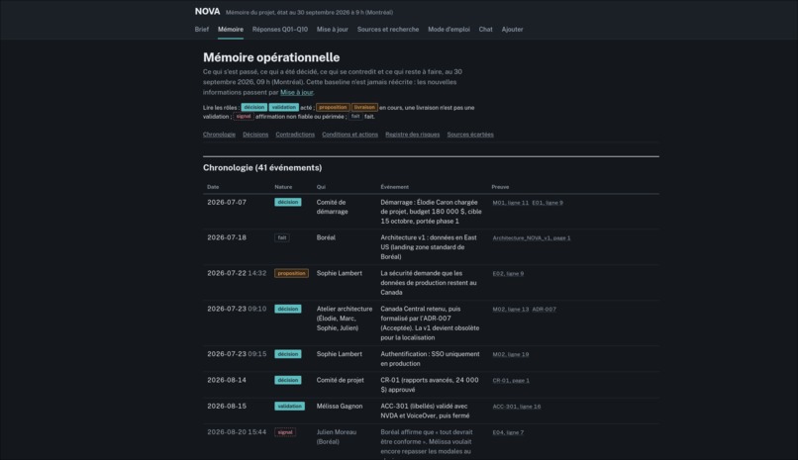Select date cell '2026-08-14'
Screen dimensions: 798x460
(x=227, y=380)
